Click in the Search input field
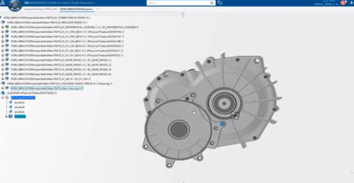Viewport: 354px width, 183px height. (x=179, y=3)
